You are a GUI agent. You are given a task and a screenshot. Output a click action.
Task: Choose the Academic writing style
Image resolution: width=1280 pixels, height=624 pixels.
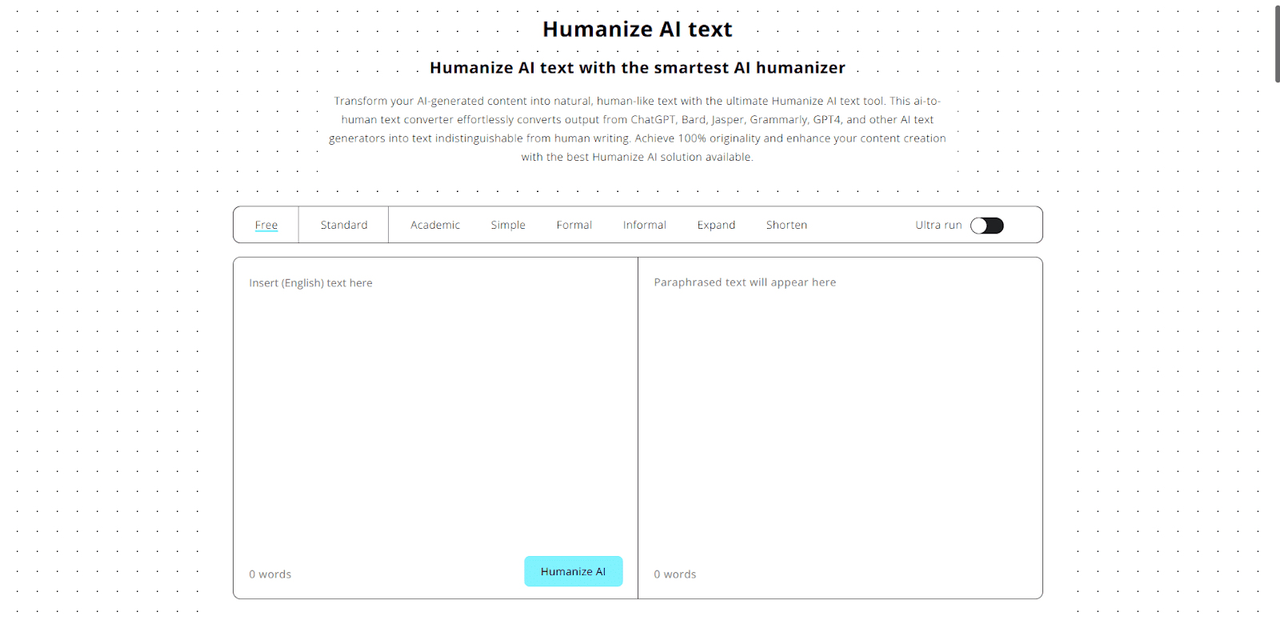(x=435, y=225)
